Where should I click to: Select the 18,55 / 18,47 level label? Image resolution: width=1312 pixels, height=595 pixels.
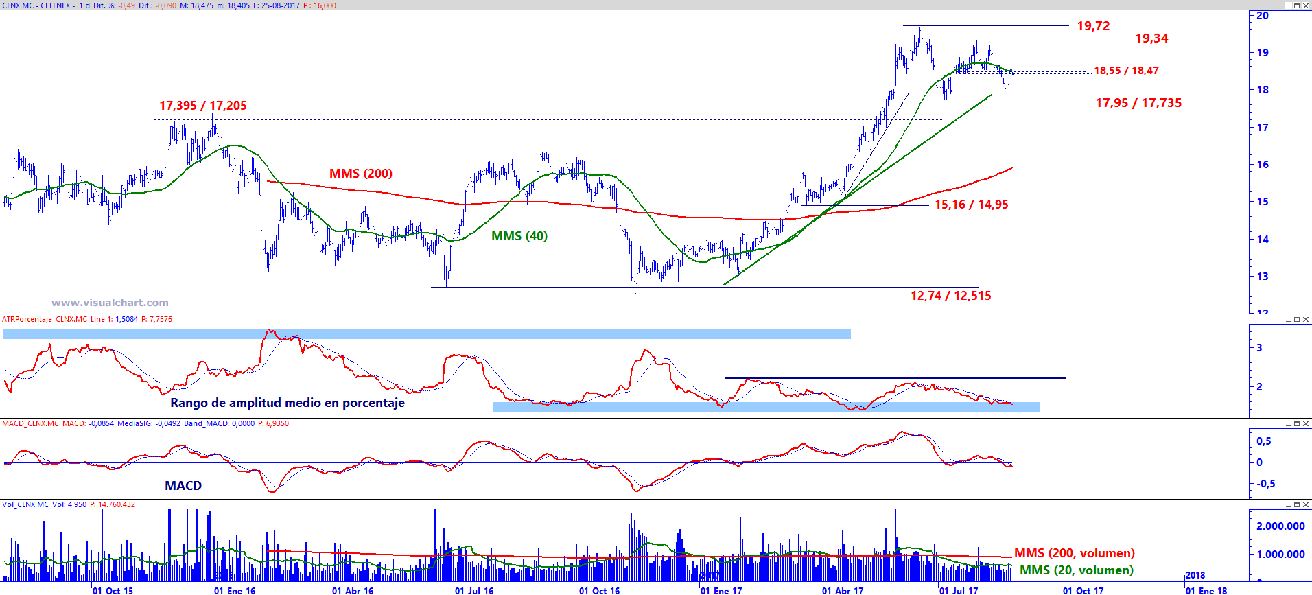[1126, 71]
